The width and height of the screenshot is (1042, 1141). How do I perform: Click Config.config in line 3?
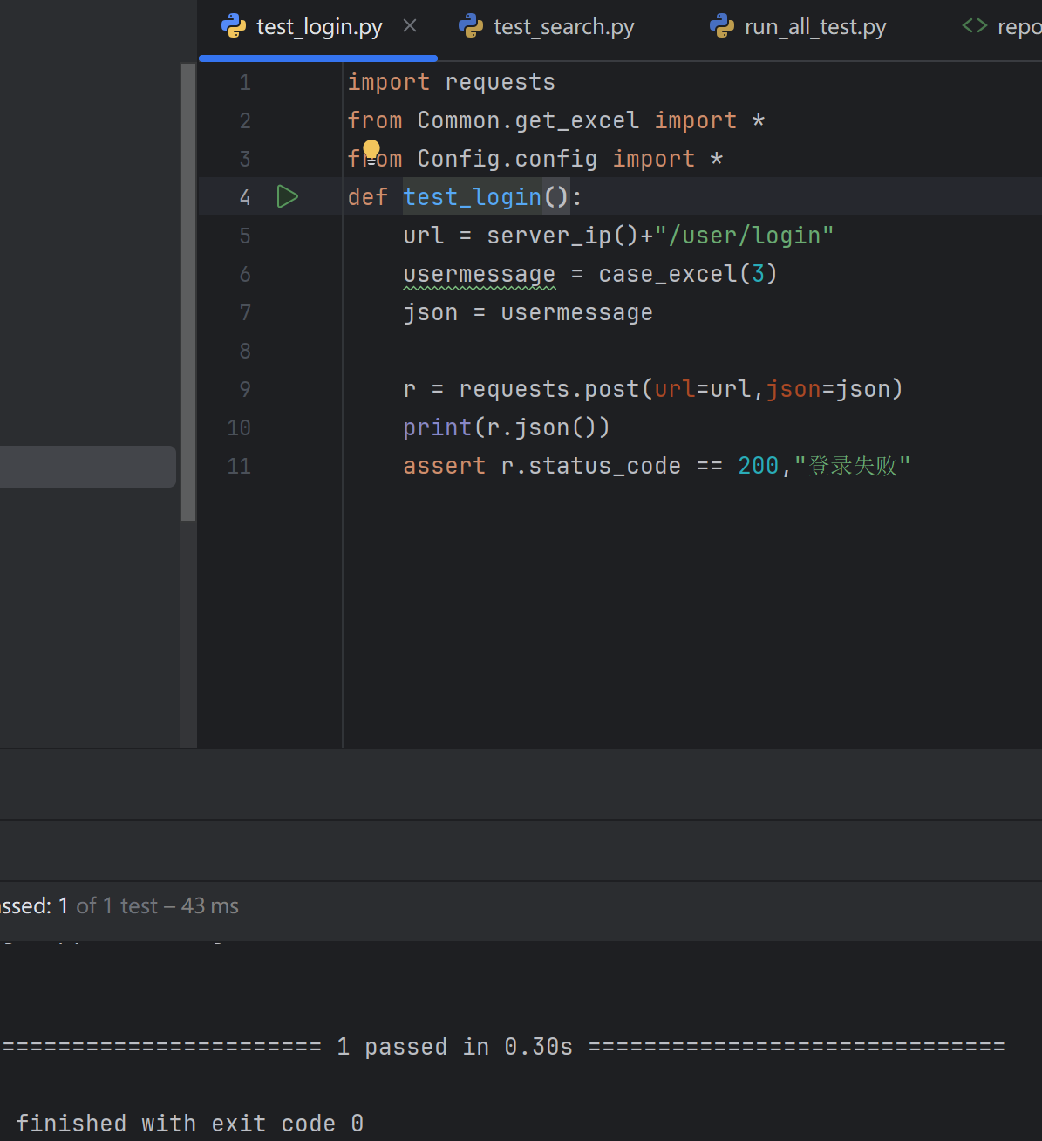coord(507,159)
